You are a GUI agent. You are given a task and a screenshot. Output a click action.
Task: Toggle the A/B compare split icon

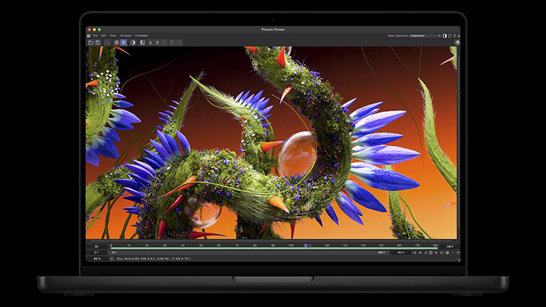[143, 42]
